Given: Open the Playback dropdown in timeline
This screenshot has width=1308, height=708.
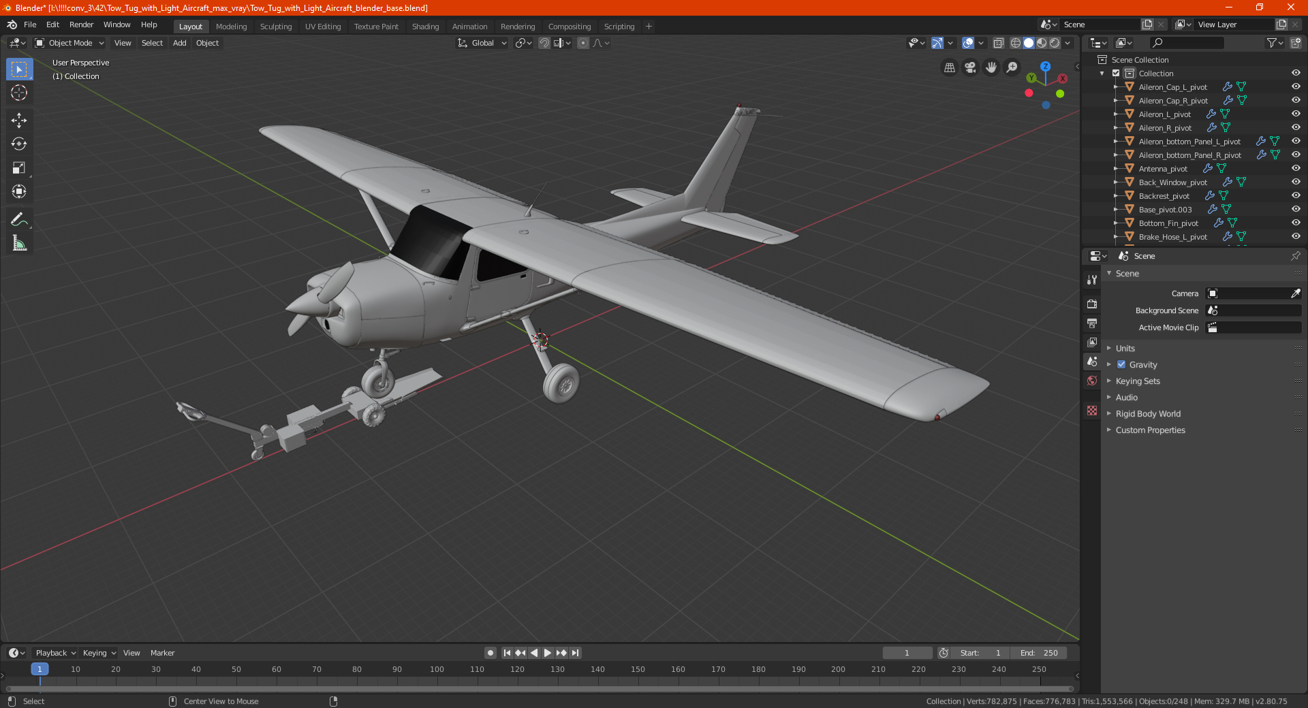Looking at the screenshot, I should [55, 653].
